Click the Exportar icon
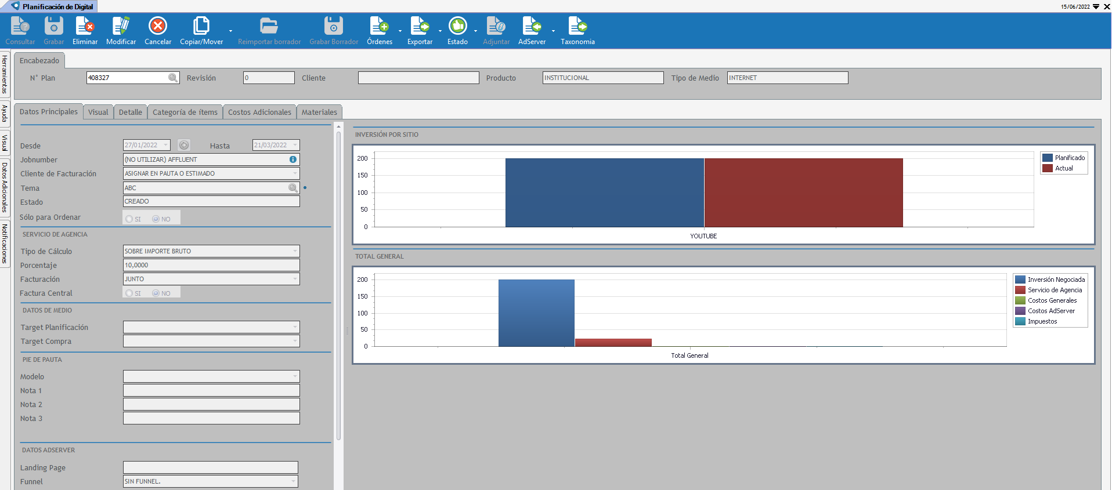1112x490 pixels. [x=420, y=27]
